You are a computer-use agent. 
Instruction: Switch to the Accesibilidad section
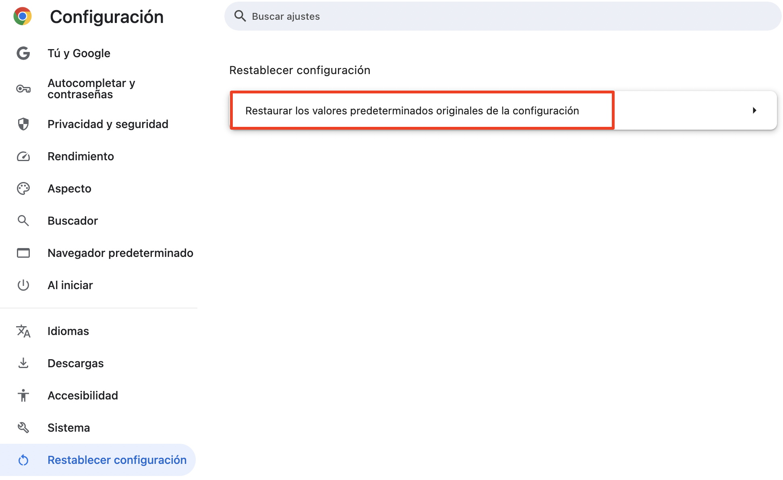[83, 395]
